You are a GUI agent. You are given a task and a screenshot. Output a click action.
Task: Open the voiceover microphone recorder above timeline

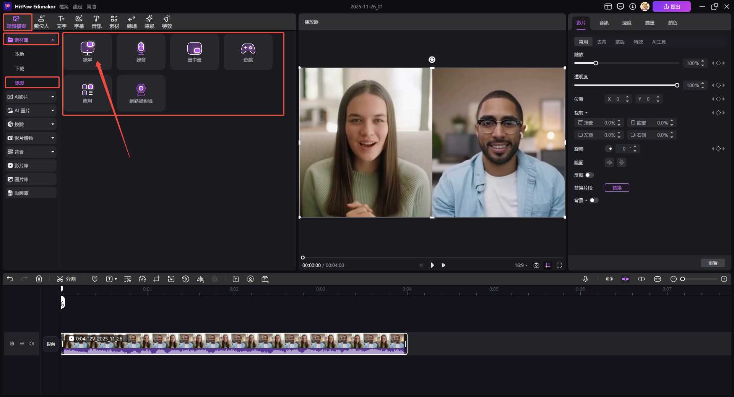[x=586, y=279]
